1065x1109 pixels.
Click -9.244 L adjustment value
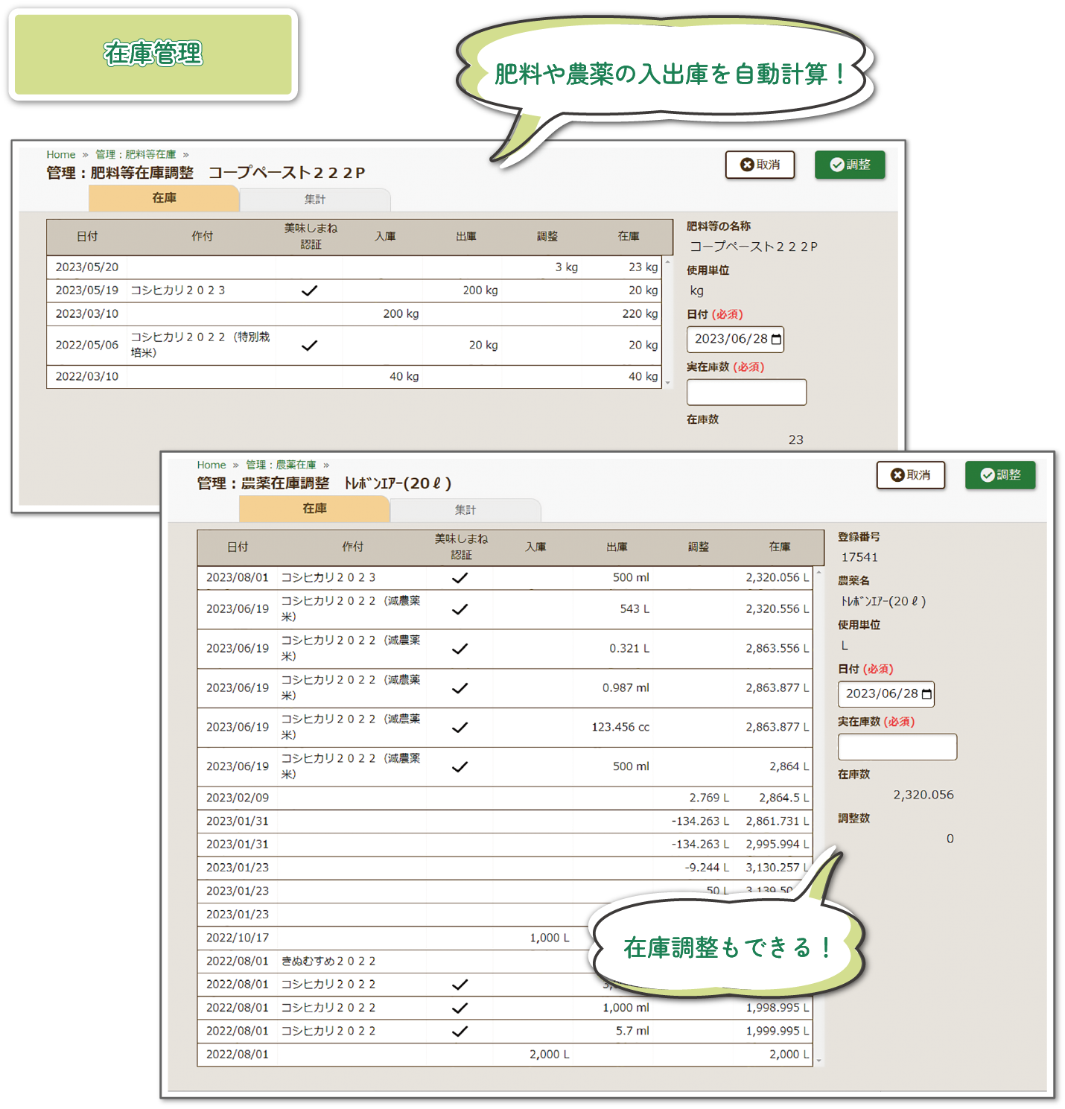707,868
